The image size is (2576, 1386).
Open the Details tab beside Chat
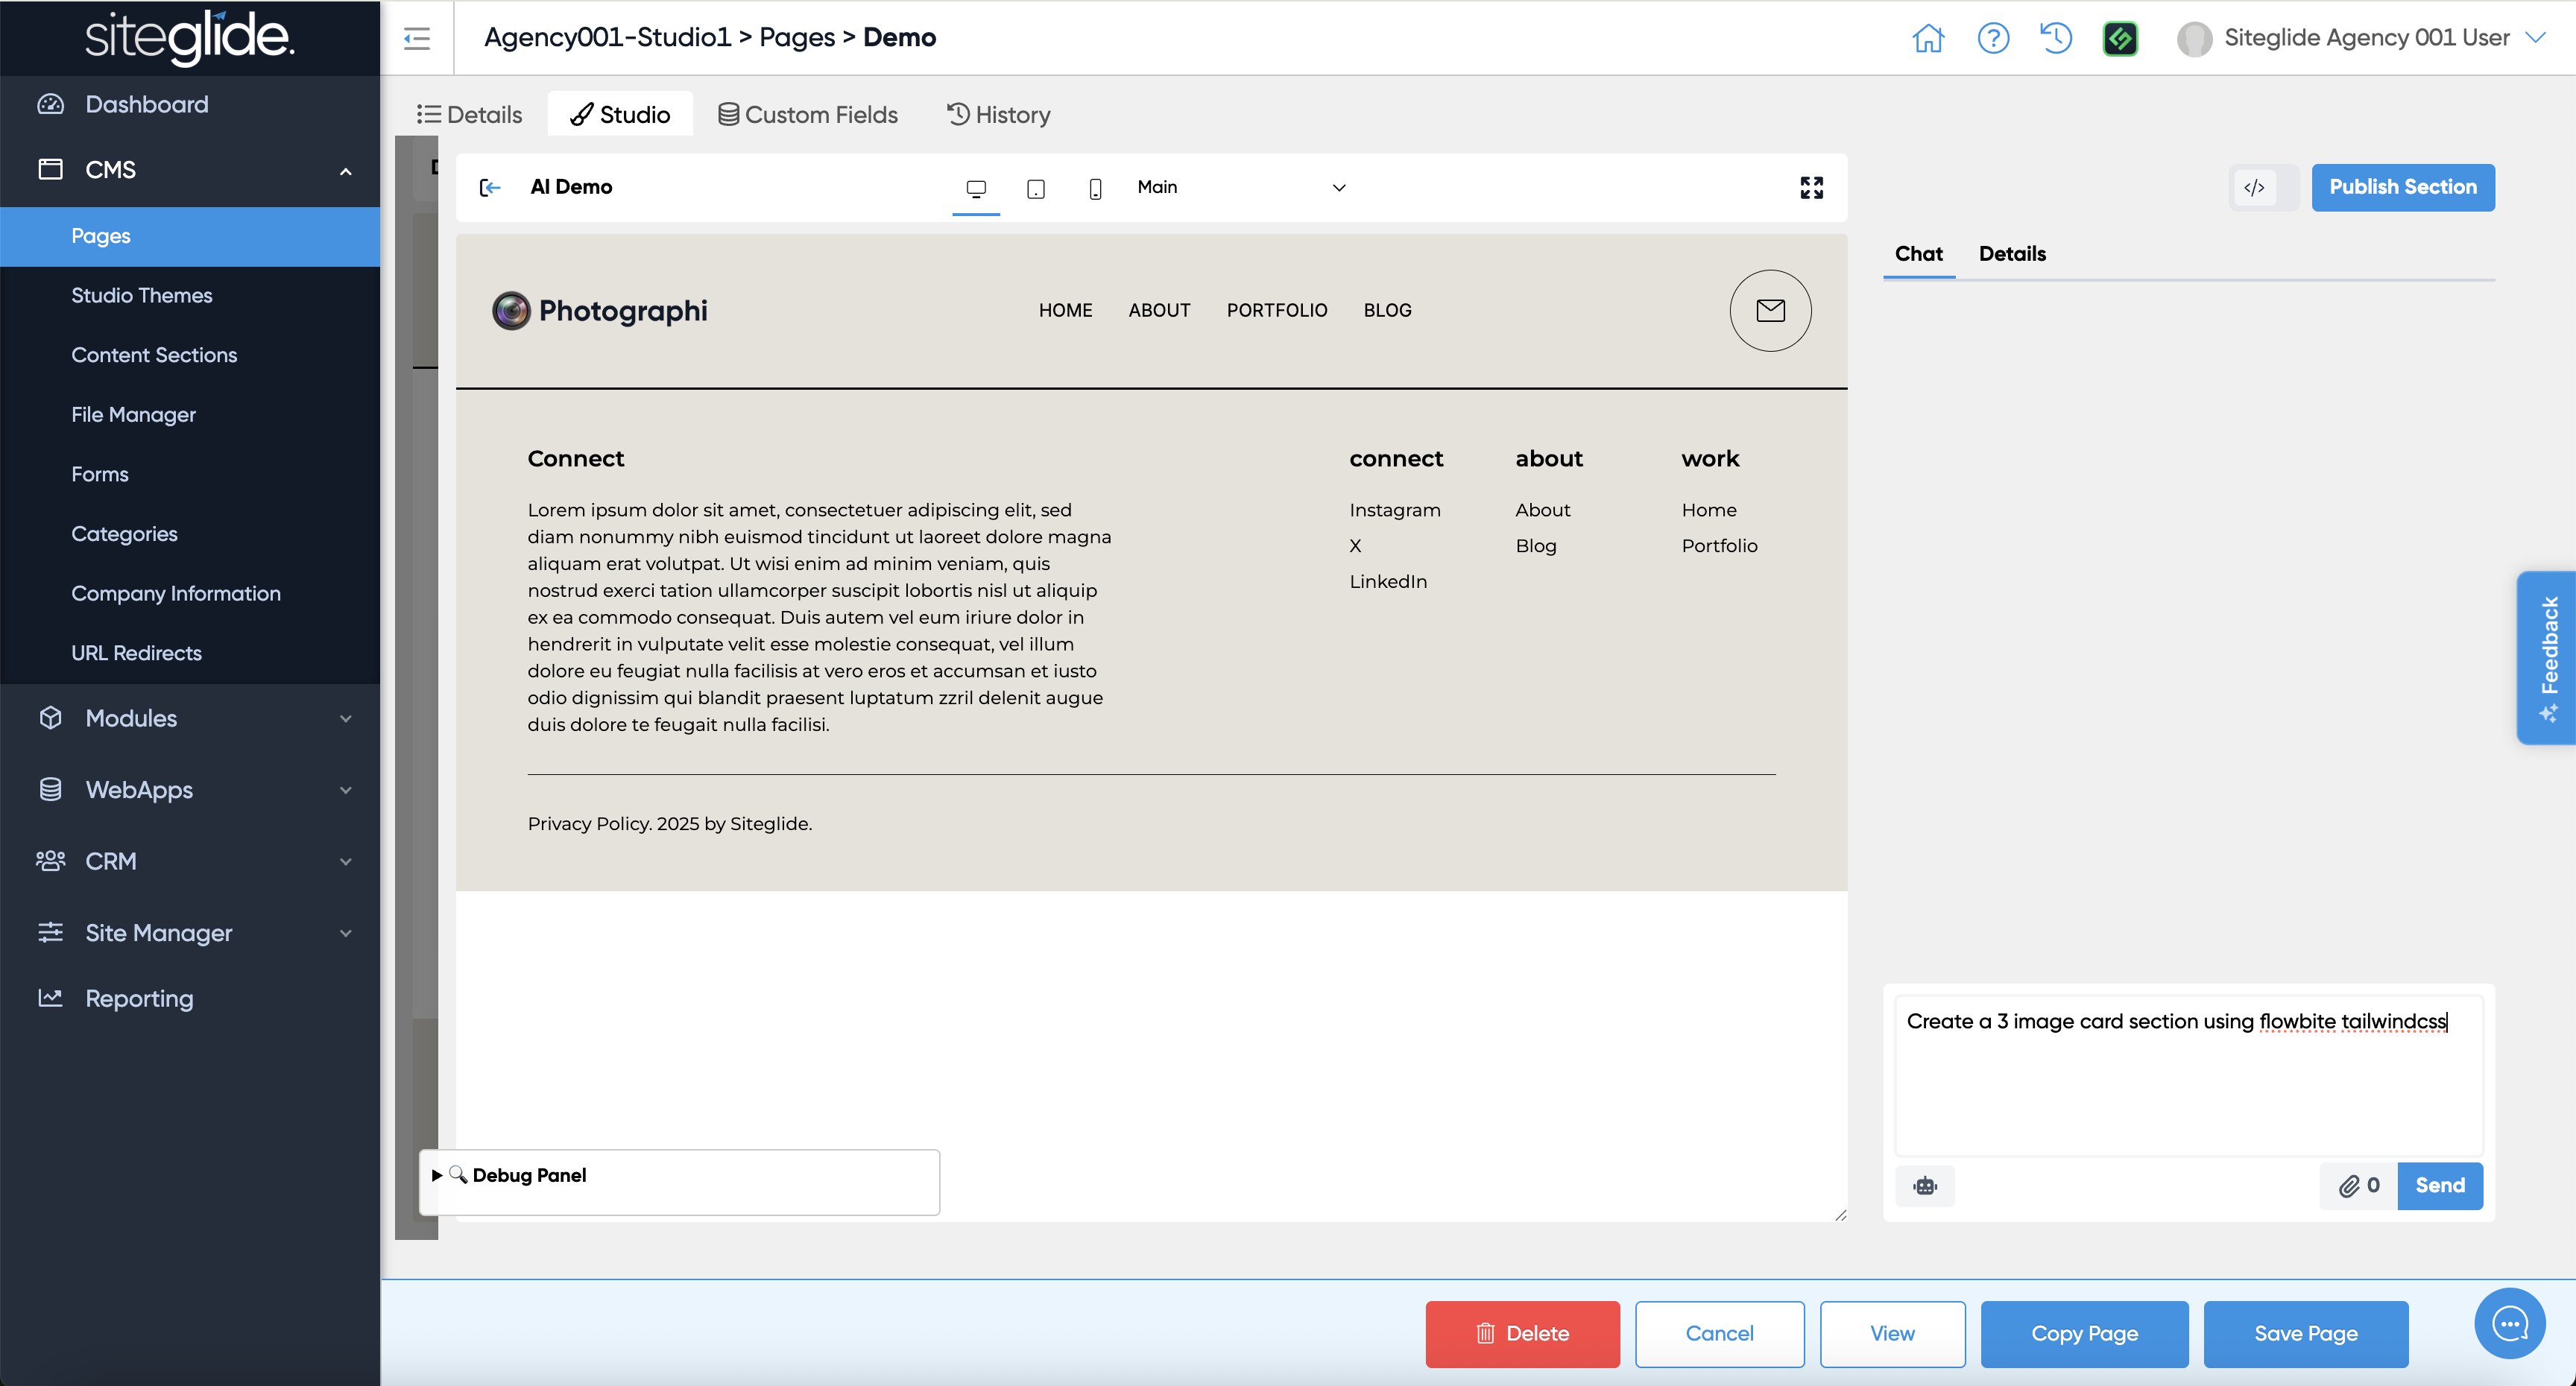point(2011,253)
